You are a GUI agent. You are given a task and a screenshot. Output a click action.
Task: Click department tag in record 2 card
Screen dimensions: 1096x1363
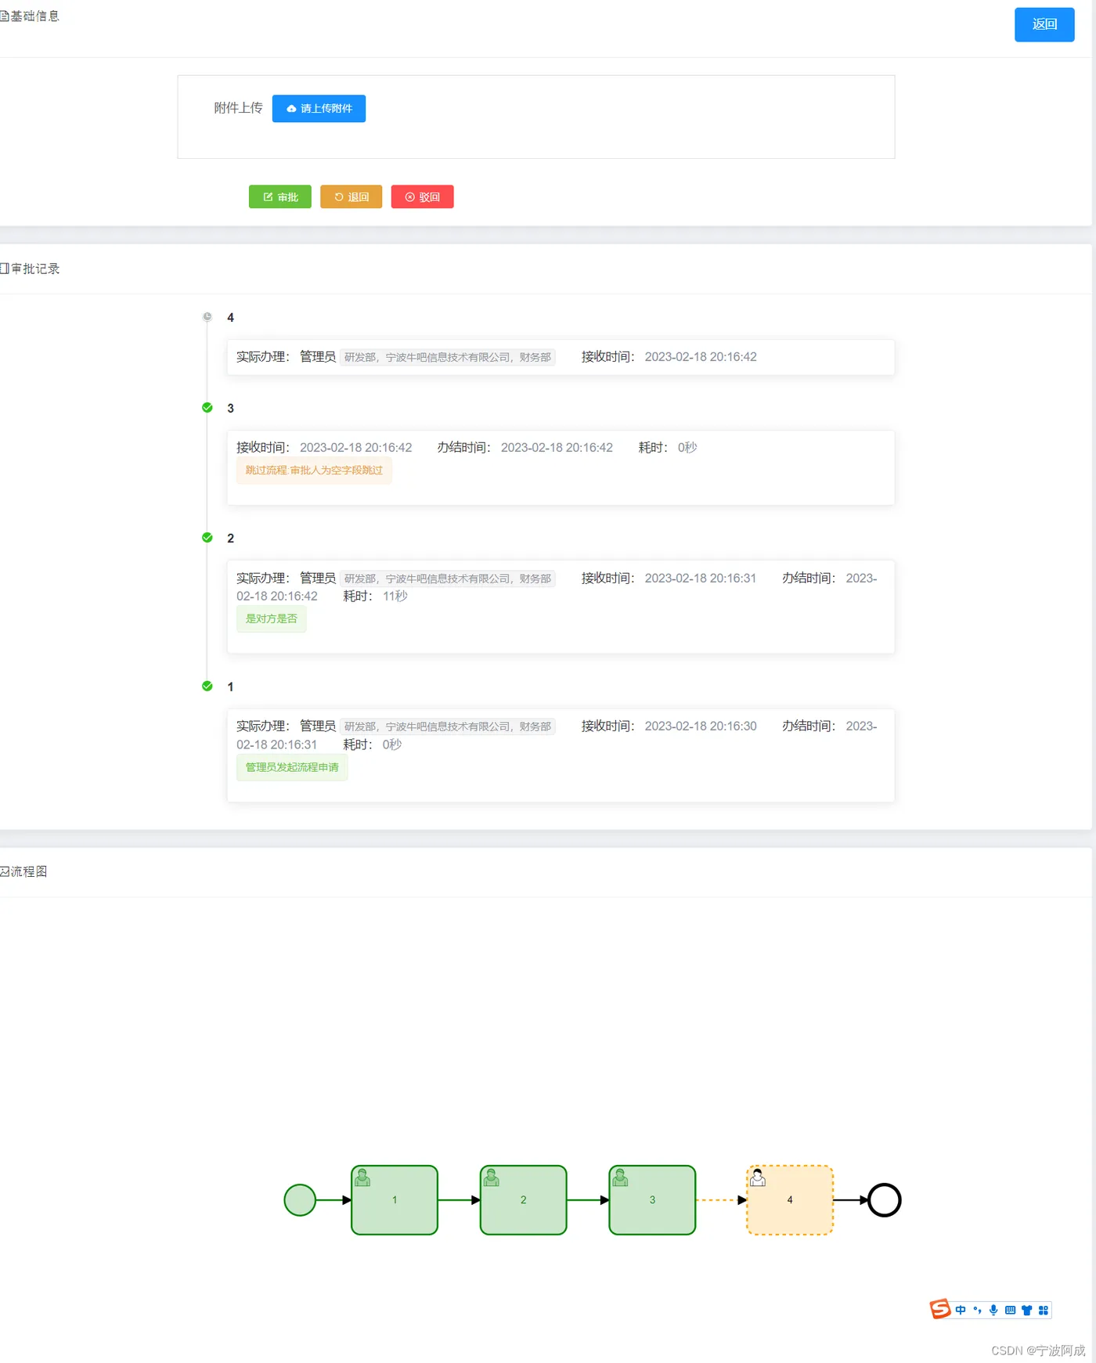pos(448,579)
